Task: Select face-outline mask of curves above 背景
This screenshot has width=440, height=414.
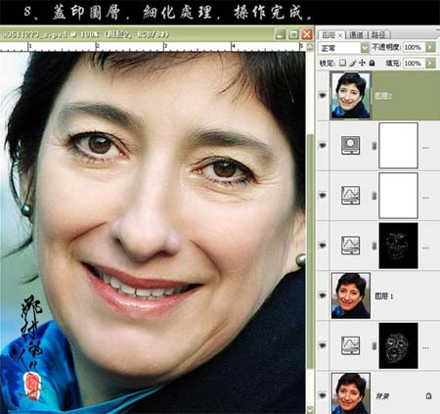Action: click(398, 345)
